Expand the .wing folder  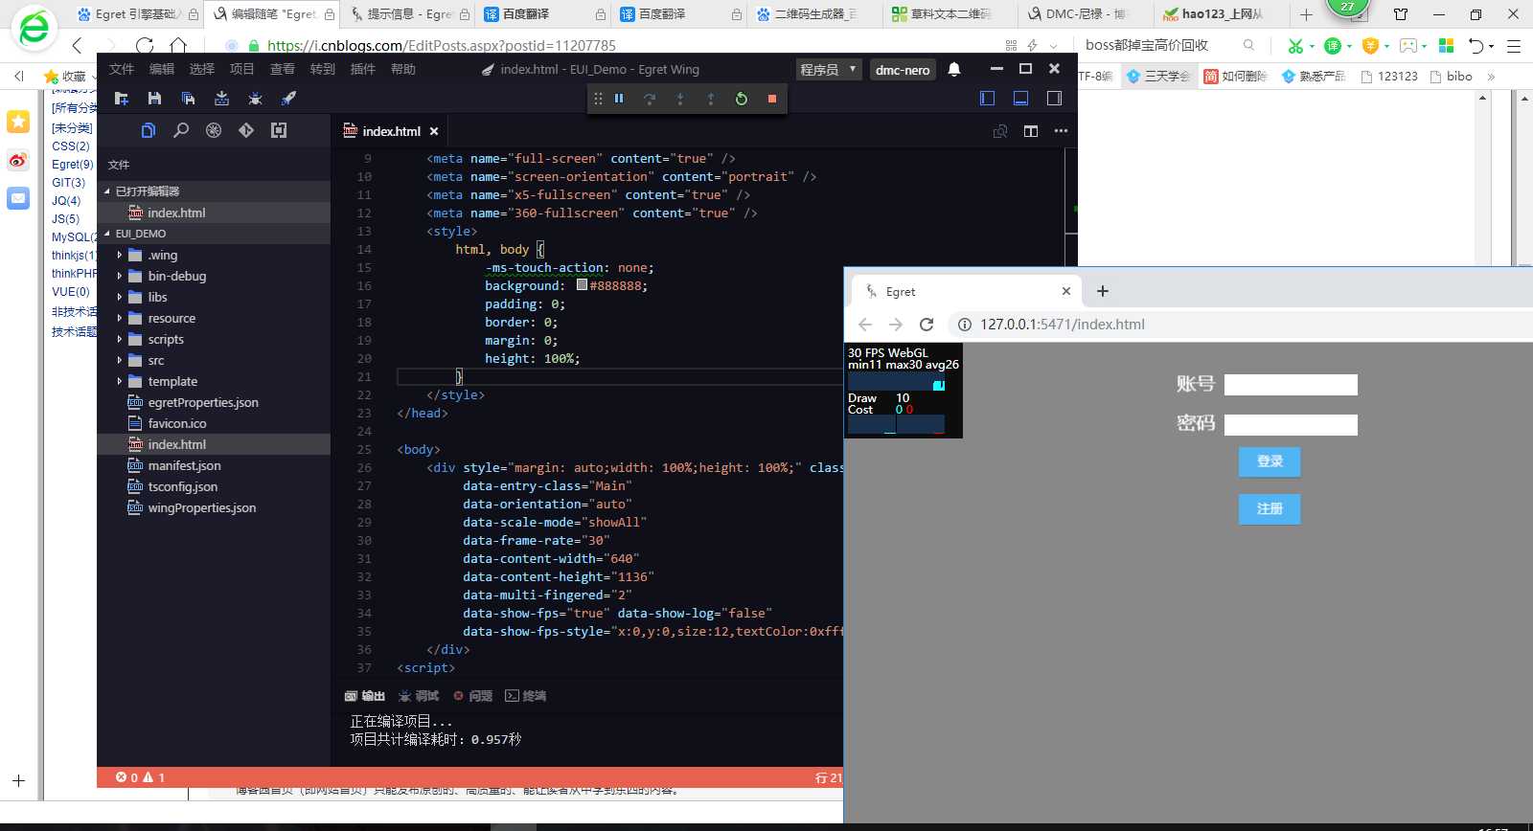120,256
